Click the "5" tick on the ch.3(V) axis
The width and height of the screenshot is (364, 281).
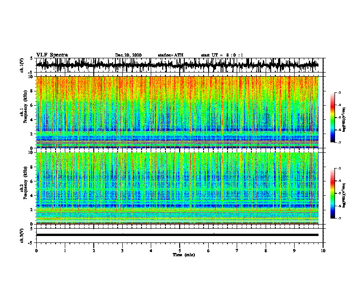tap(32, 229)
